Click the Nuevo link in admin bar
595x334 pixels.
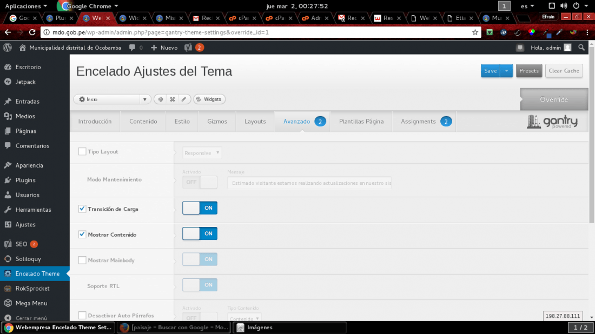click(x=164, y=48)
